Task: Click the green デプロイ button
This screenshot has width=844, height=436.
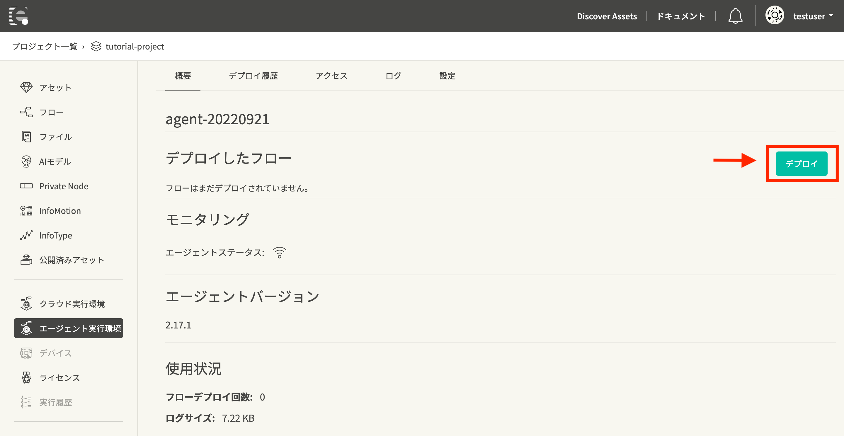Action: (802, 163)
